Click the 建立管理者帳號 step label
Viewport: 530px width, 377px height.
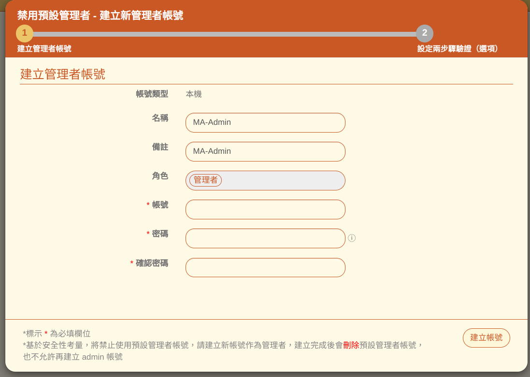click(44, 49)
